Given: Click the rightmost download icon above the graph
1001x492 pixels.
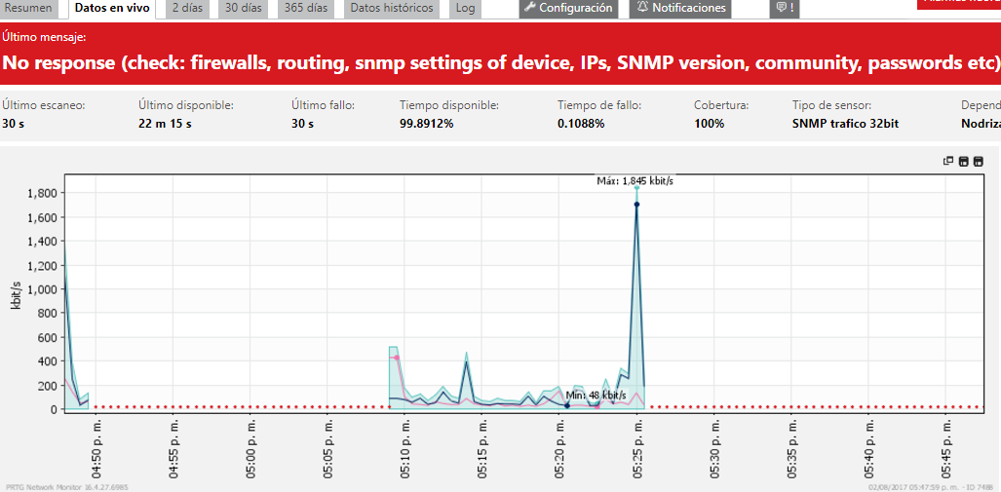Looking at the screenshot, I should [979, 162].
